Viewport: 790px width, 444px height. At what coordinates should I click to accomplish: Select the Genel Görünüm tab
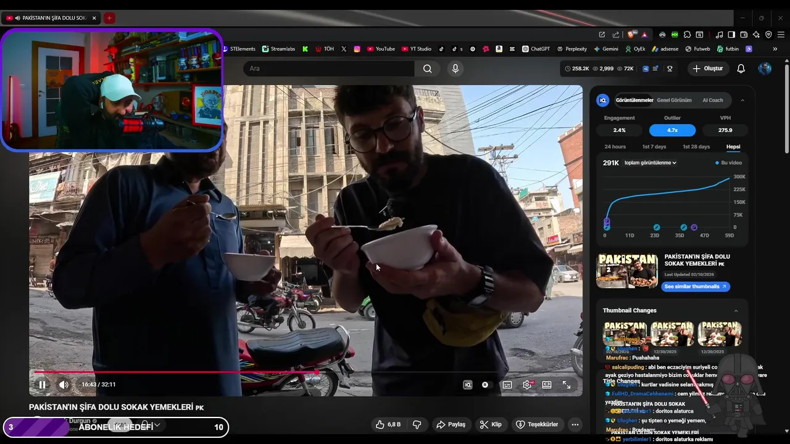click(674, 100)
